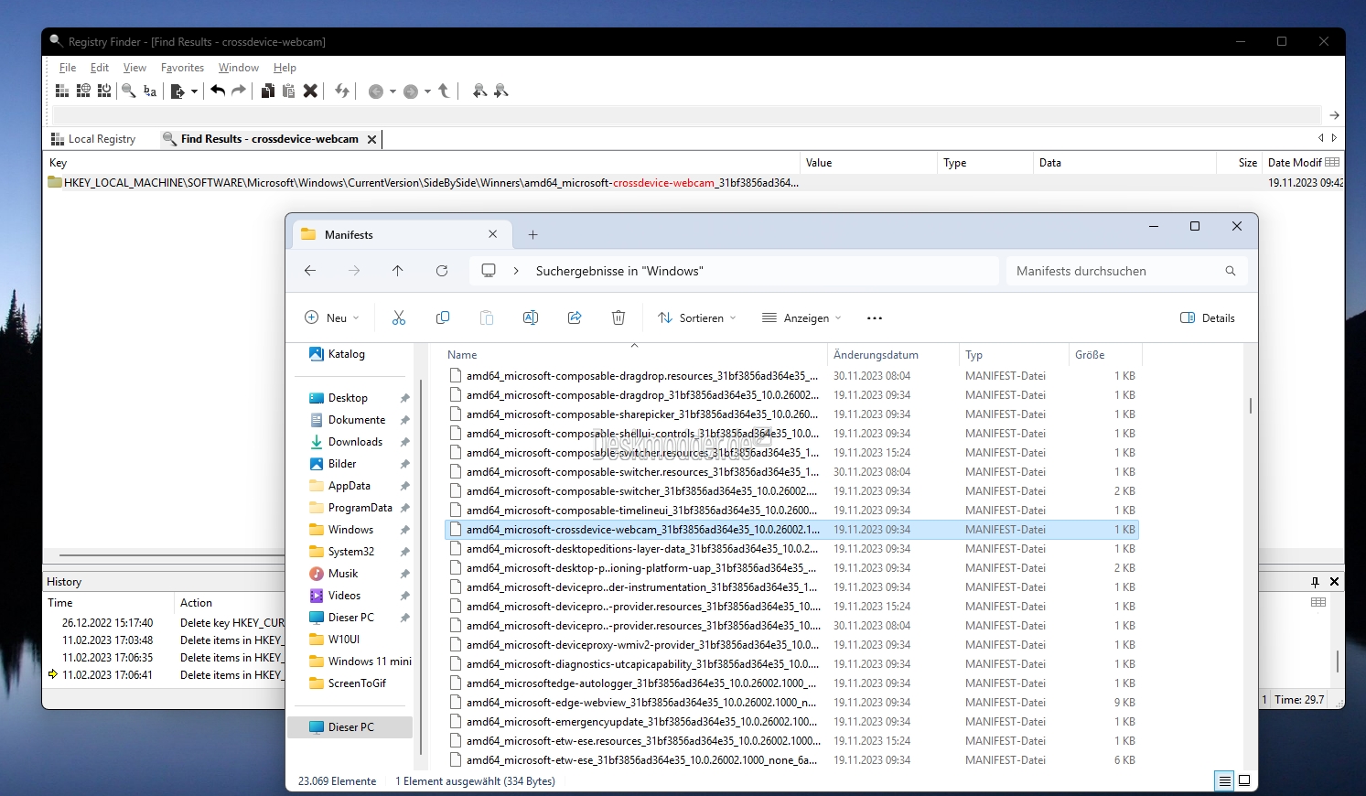This screenshot has width=1366, height=796.
Task: Click the Explorer refresh button
Action: (x=442, y=271)
